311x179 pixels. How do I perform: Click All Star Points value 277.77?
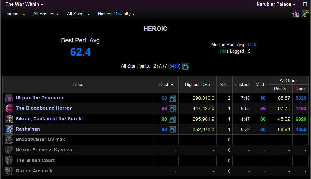[160, 66]
